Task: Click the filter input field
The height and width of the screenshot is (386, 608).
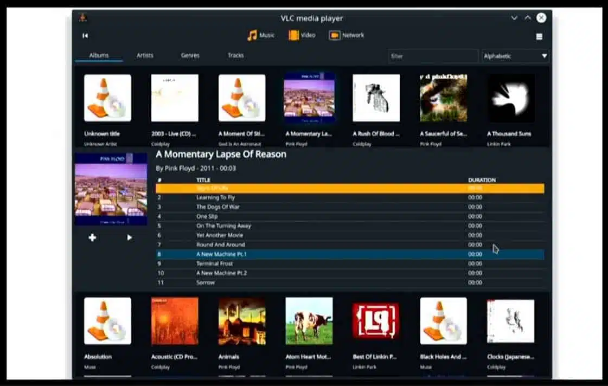Action: pyautogui.click(x=433, y=56)
